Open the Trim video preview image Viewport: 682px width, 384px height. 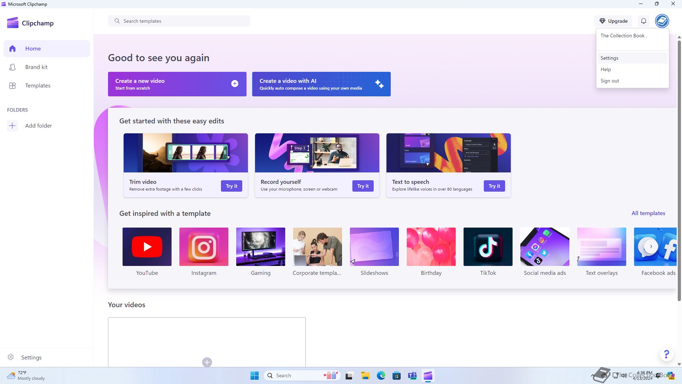(186, 153)
